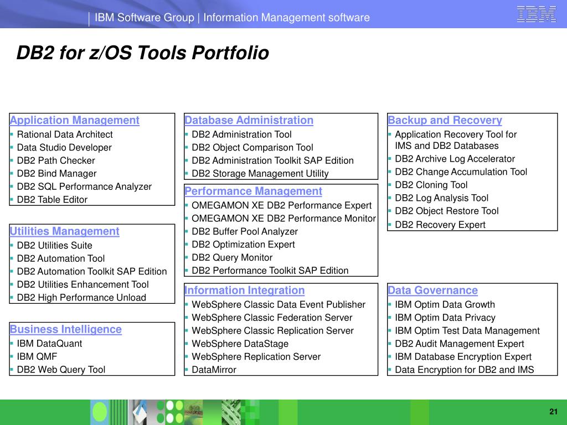Select "DB2 Administration Toolkit SAP Edition" item
This screenshot has height=425, width=567.
pos(272,160)
